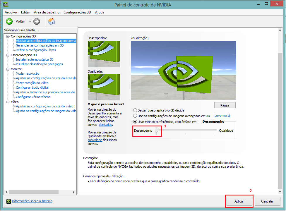Click the Cancelar button
Screen dimensions: 286x211
267,201
